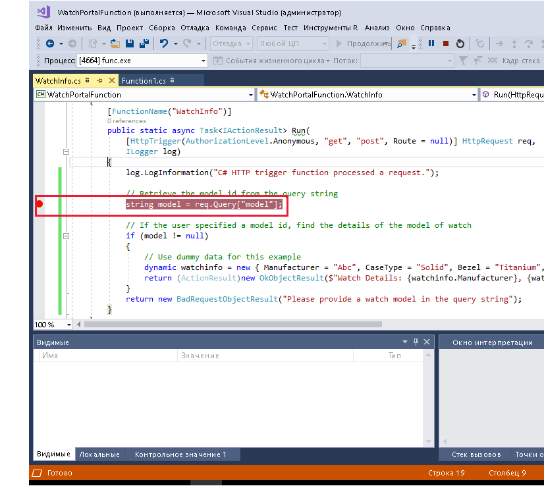Image resolution: width=544 pixels, height=486 pixels.
Task: Open the Изменить menu
Action: pyautogui.click(x=74, y=28)
